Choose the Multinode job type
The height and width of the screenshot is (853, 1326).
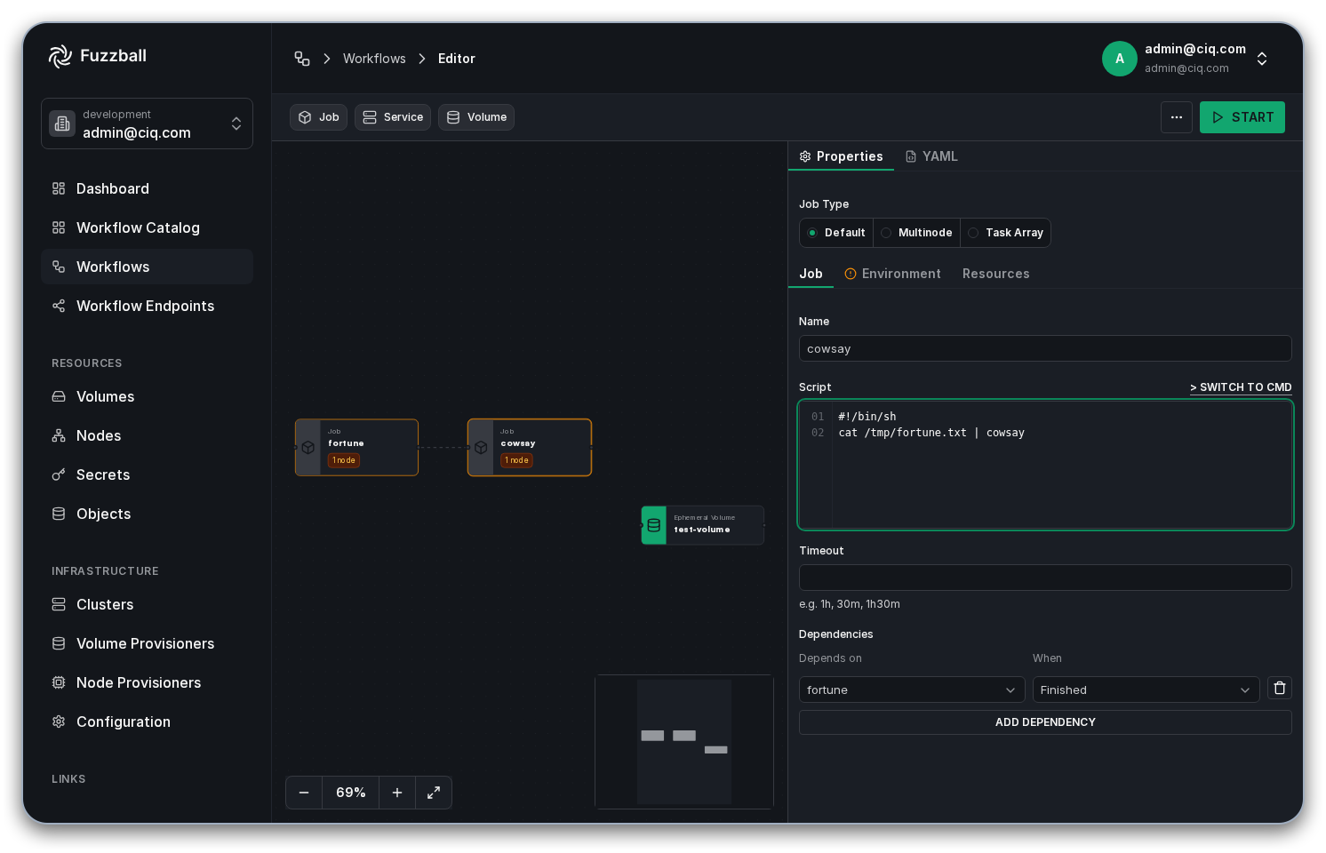pyautogui.click(x=916, y=233)
